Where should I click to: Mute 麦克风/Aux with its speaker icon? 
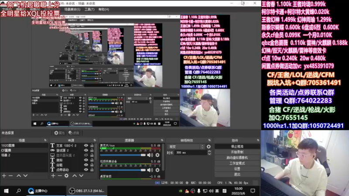coord(150,155)
